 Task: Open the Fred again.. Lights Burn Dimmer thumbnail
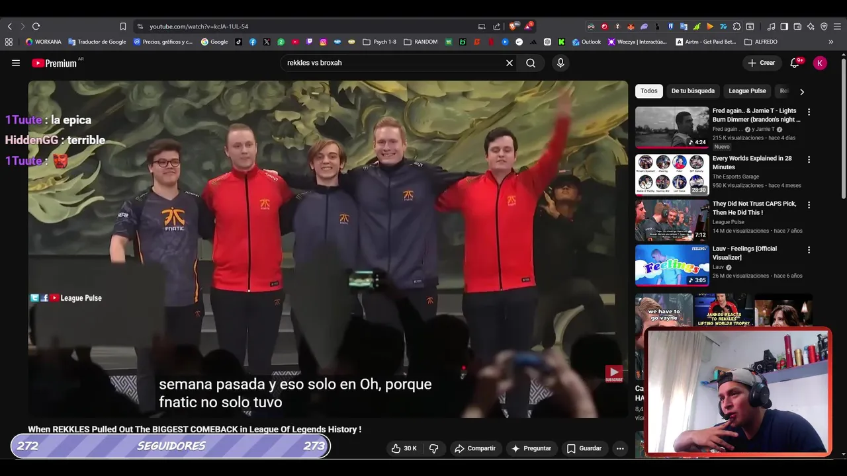[672, 128]
